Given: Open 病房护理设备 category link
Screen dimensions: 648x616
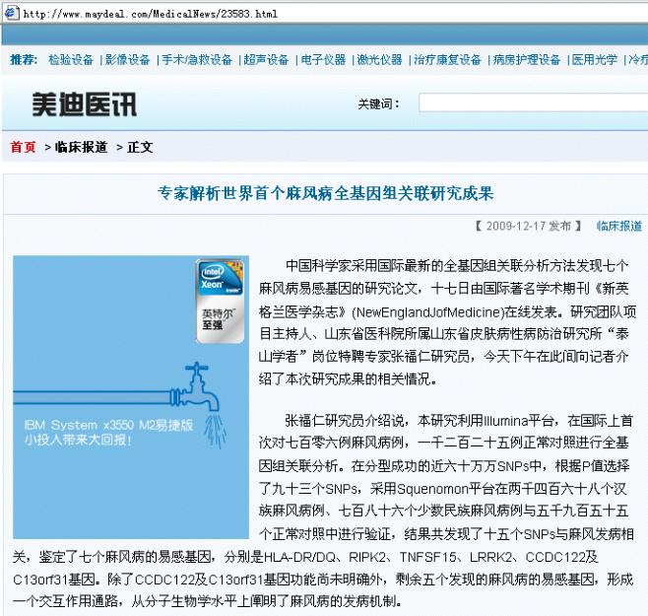Looking at the screenshot, I should (x=527, y=60).
